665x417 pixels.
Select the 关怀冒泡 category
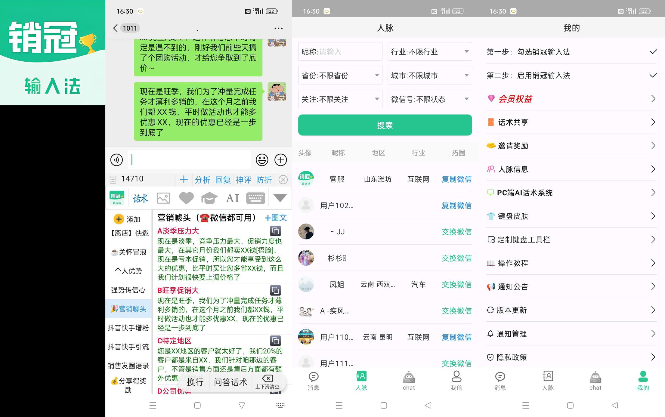click(128, 252)
